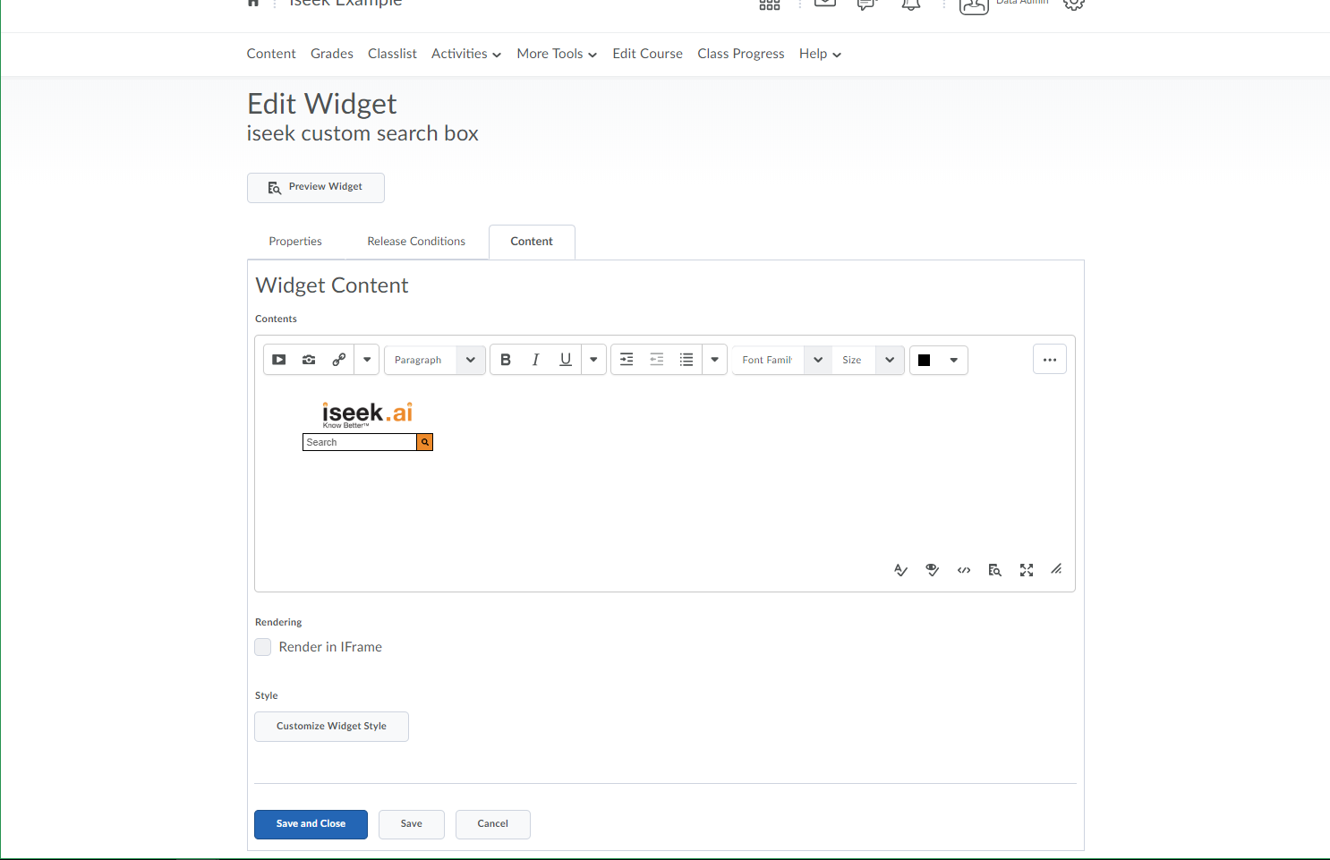The width and height of the screenshot is (1330, 860).
Task: Enable the Render in IFrame checkbox
Action: (x=263, y=647)
